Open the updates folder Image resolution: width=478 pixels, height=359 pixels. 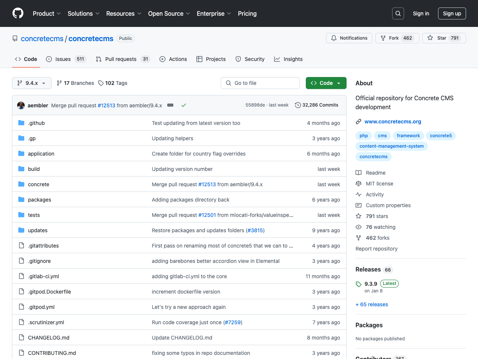[x=38, y=230]
